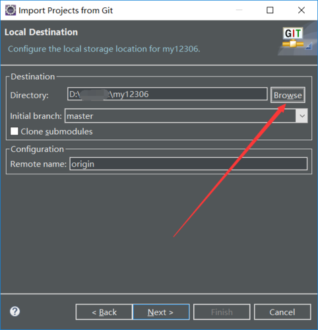Click the help question mark icon
Image resolution: width=318 pixels, height=330 pixels.
point(15,312)
